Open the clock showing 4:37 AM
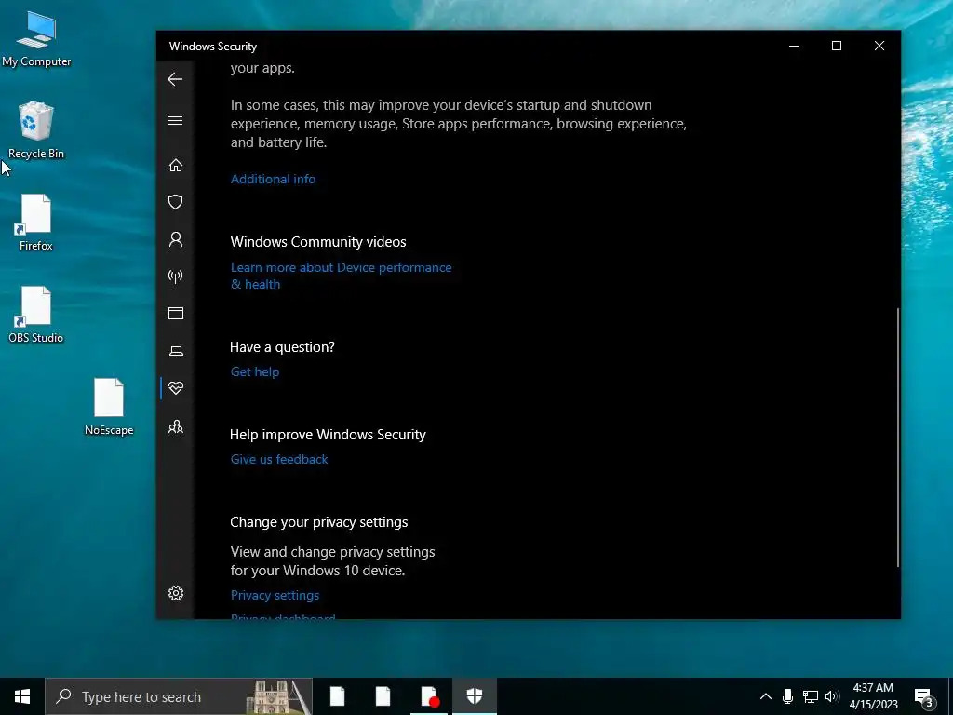 (x=873, y=696)
